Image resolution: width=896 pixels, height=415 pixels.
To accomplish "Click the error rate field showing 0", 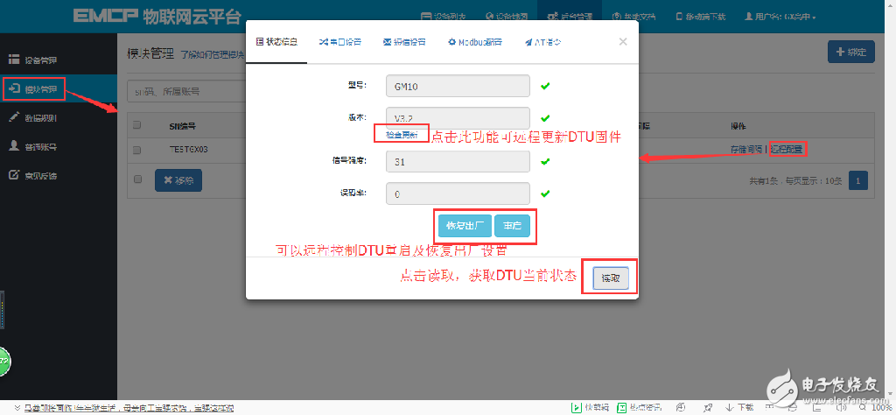I will [458, 193].
